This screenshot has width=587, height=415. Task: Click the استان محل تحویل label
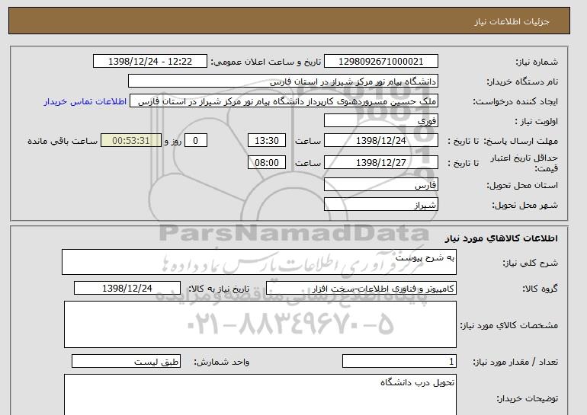(522, 185)
